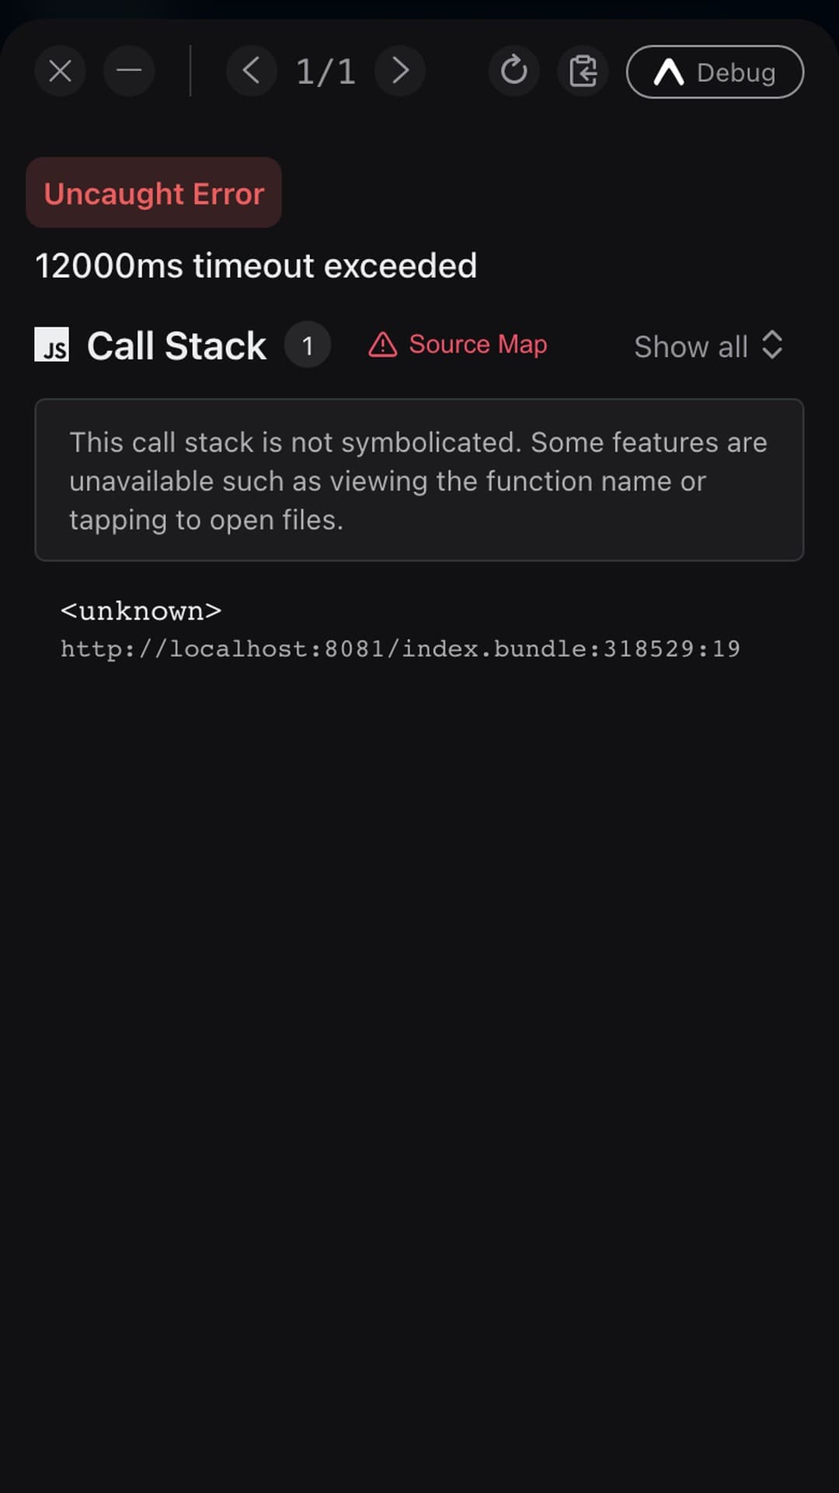The width and height of the screenshot is (839, 1493).
Task: Click the 12000ms timeout exceeded message
Action: pyautogui.click(x=256, y=266)
